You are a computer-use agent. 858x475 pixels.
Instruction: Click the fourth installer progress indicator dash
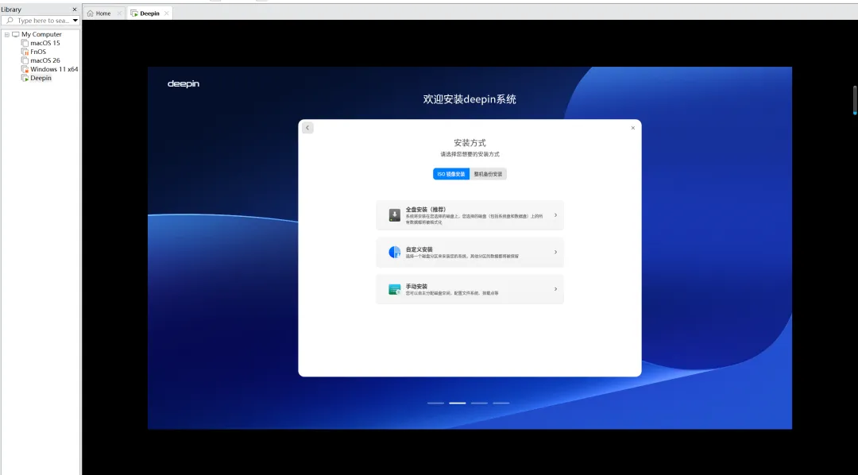(501, 404)
